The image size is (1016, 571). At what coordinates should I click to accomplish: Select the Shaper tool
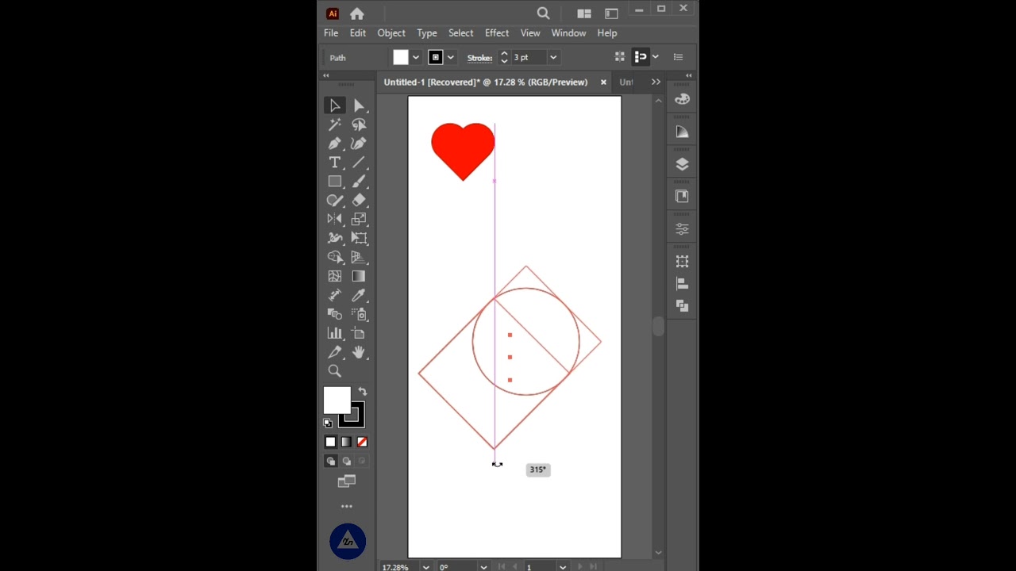click(335, 201)
